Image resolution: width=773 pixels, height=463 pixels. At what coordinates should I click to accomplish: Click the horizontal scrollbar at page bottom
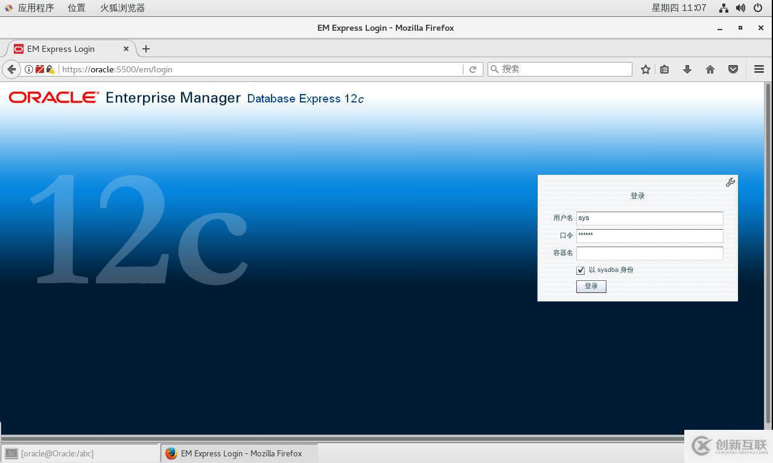tap(344, 438)
